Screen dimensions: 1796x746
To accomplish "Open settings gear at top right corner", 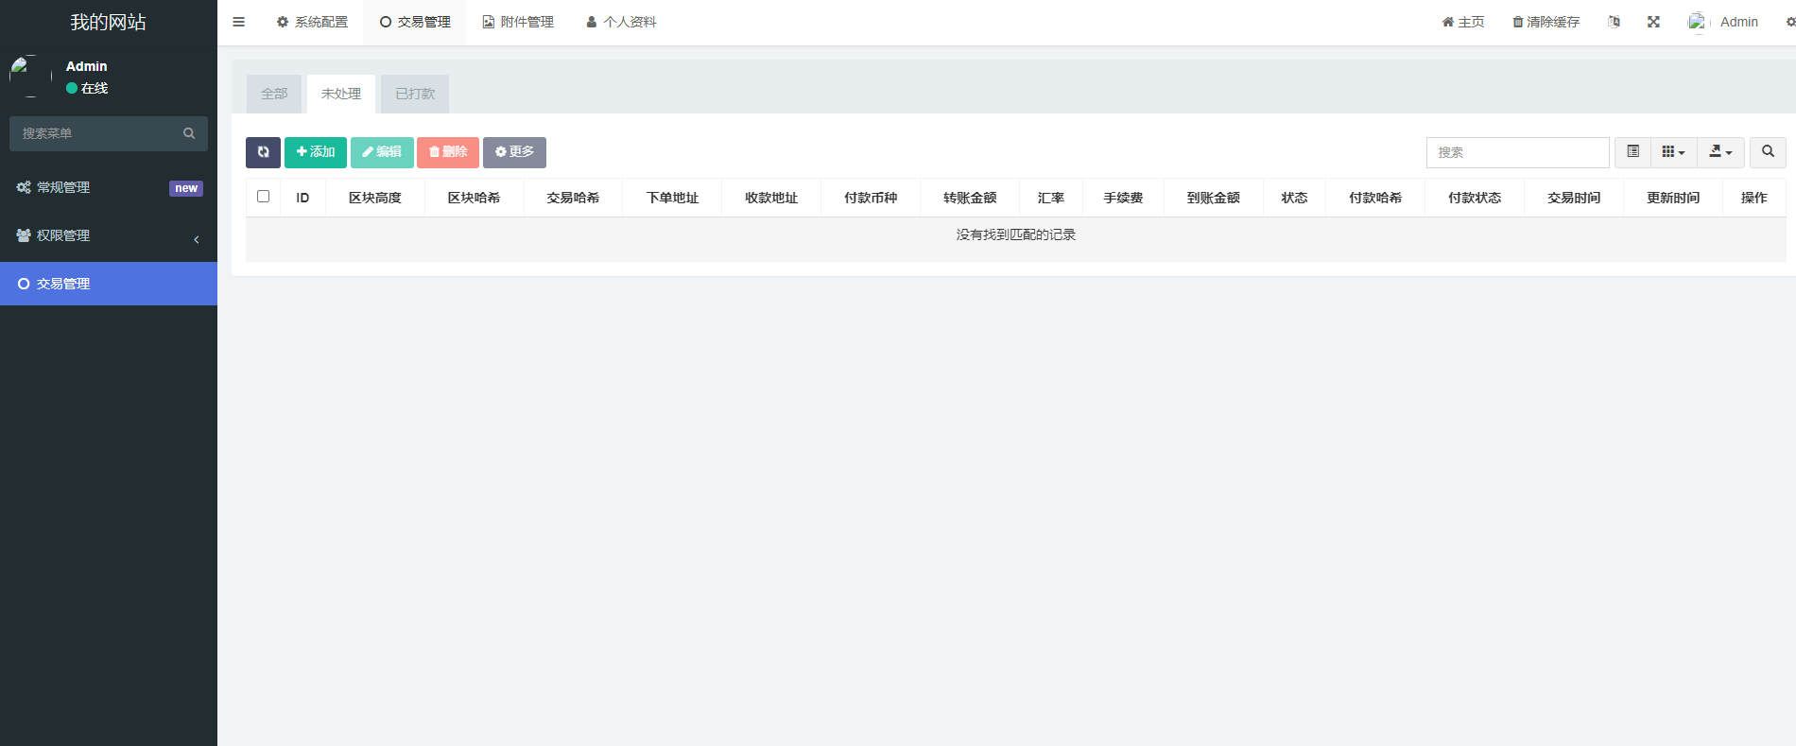I will pos(1790,22).
